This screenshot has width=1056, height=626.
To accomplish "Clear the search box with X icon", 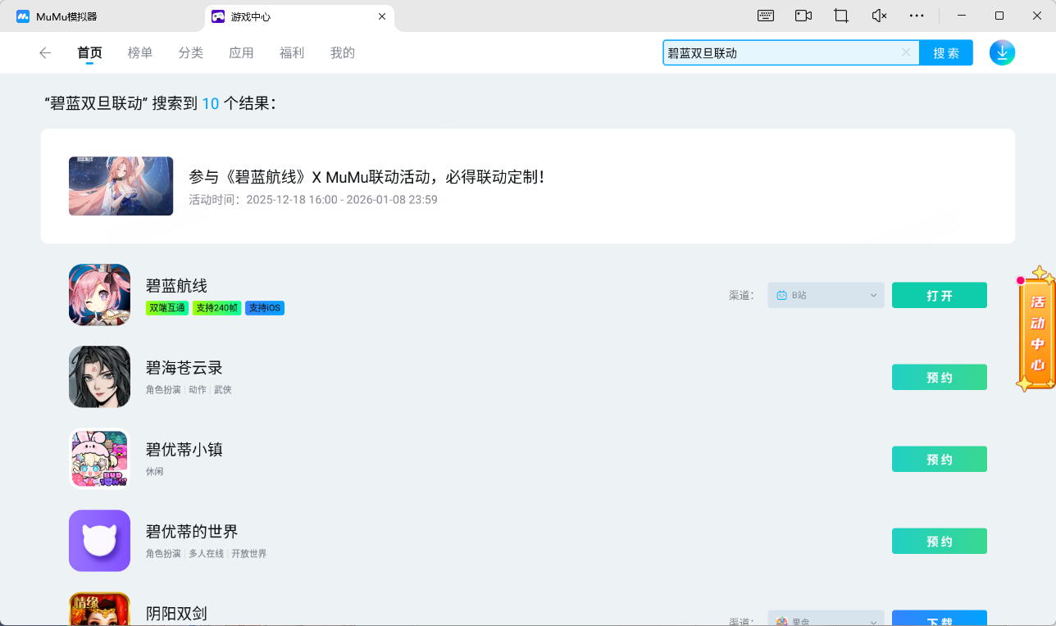I will coord(906,52).
